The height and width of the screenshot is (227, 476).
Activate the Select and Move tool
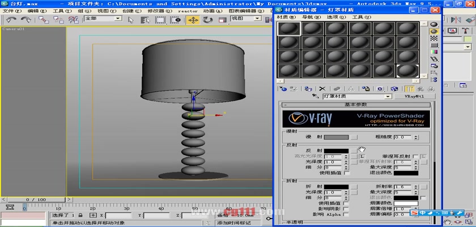point(193,20)
